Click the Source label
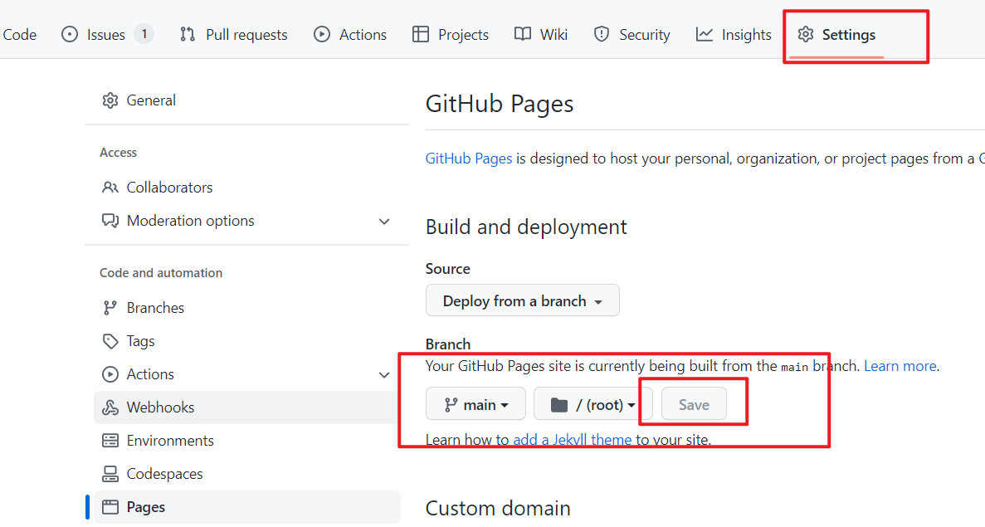The image size is (985, 527). tap(448, 269)
